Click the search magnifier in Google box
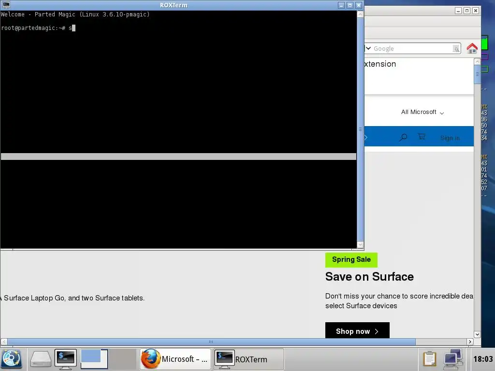495x371 pixels. (x=456, y=48)
